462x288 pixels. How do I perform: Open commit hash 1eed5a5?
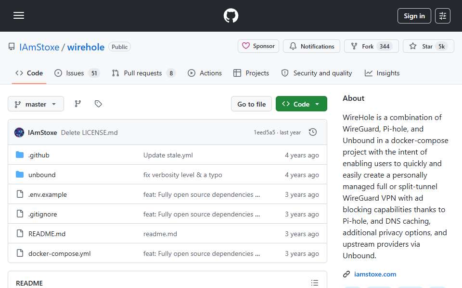(264, 132)
